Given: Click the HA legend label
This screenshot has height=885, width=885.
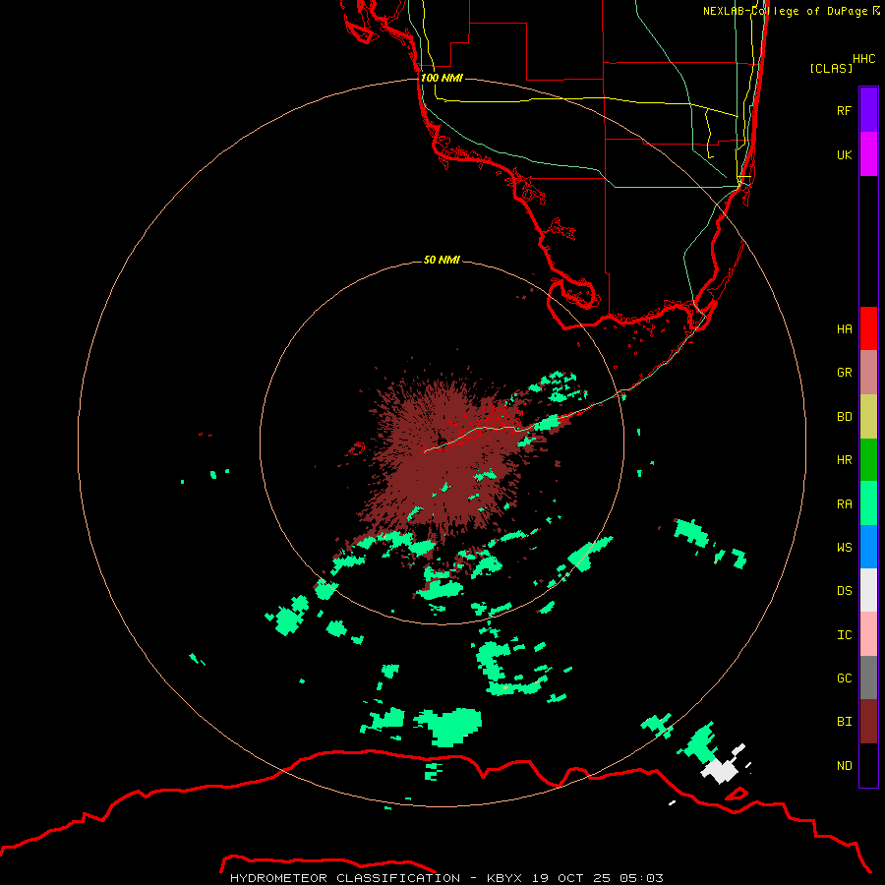Looking at the screenshot, I should pos(845,329).
